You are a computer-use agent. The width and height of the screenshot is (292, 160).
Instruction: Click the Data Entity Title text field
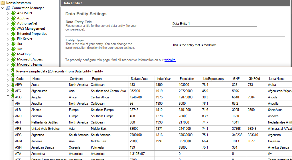(x=214, y=24)
